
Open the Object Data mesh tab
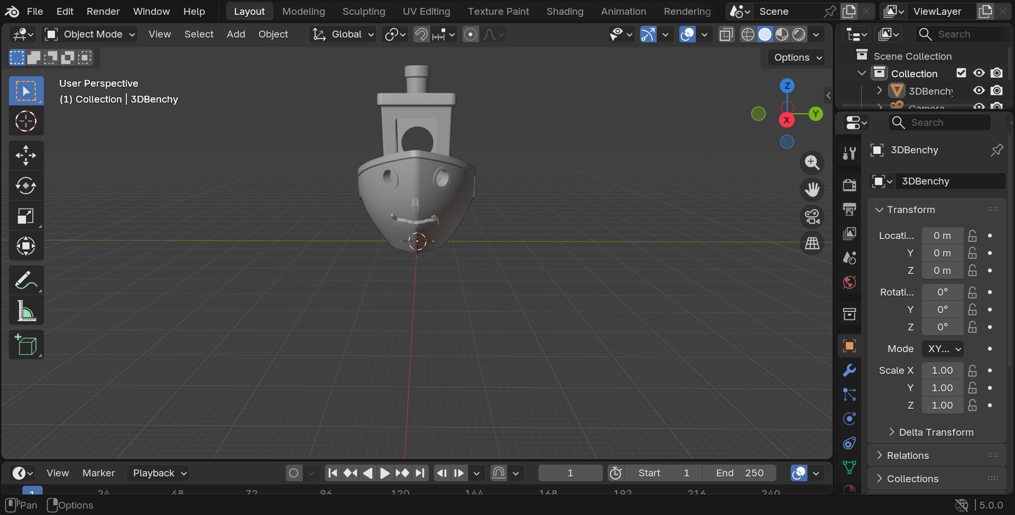coord(850,467)
